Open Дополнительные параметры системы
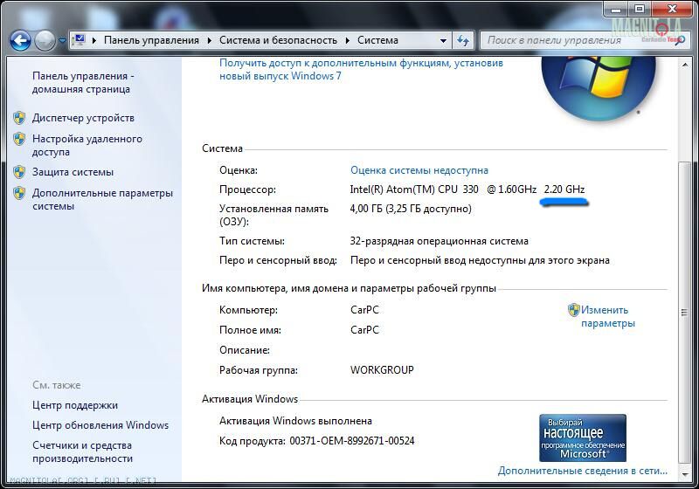699x489 pixels. click(102, 199)
